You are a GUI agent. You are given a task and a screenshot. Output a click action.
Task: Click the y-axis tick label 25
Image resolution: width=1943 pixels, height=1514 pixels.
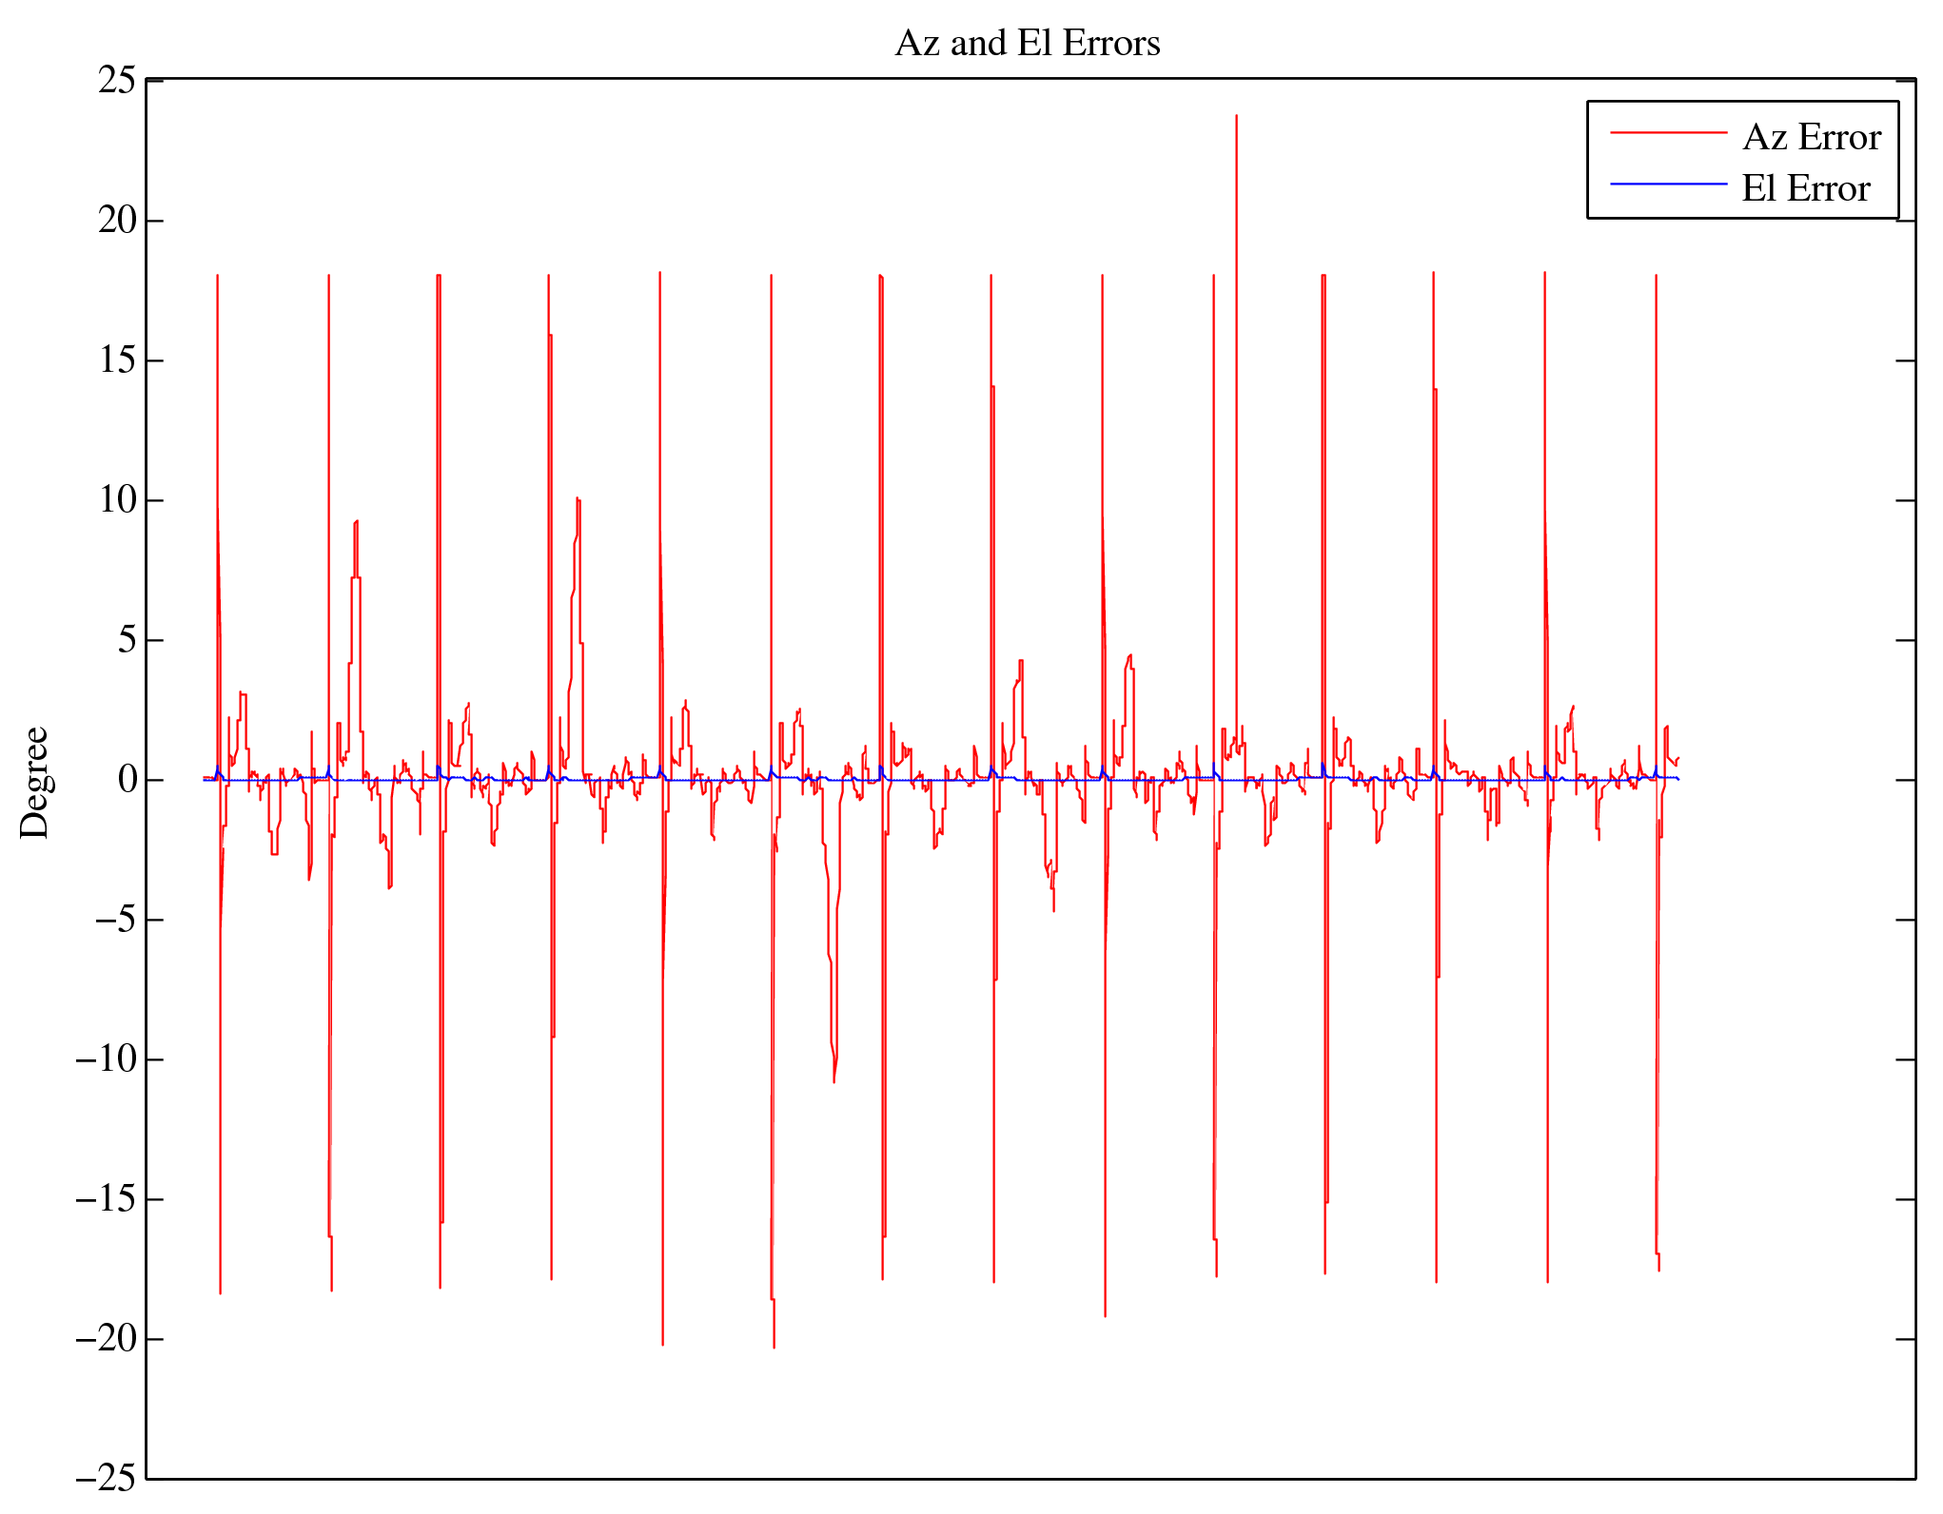118,81
